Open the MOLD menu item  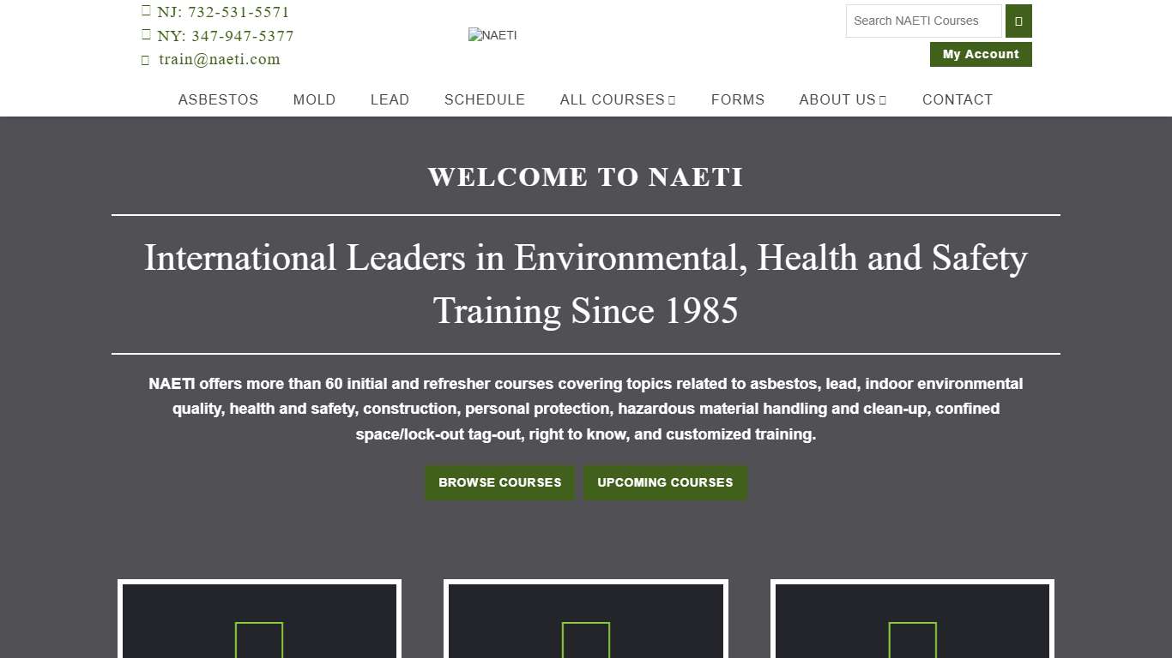pyautogui.click(x=314, y=99)
